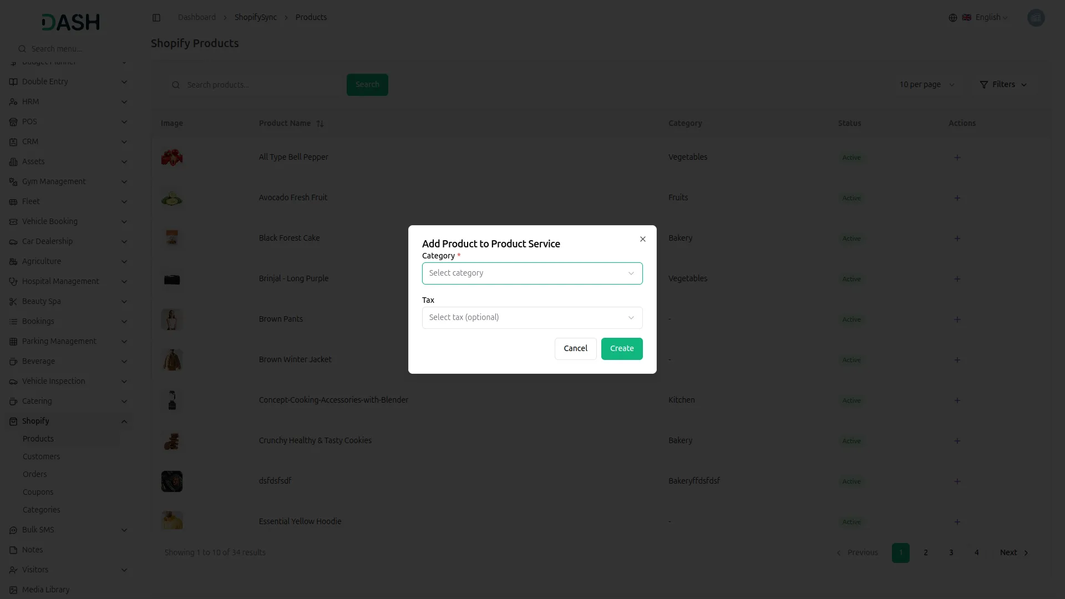Click the Beauty Spa scissors icon

click(13, 302)
